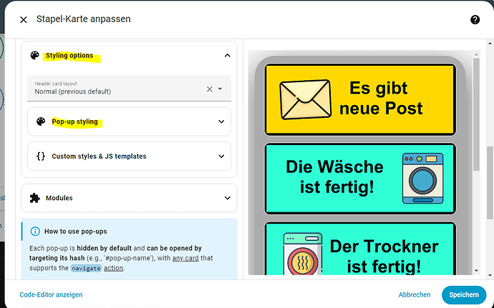494x308 pixels.
Task: Click the Custom styles & JS templates label
Action: 99,157
